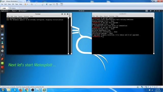This screenshot has height=92, width=163.
Task: Open File menu in right root@kali terminal
Action: [x=94, y=16]
